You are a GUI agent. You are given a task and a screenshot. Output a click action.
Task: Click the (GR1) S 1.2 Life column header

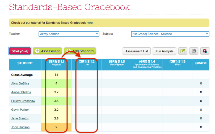(x=87, y=64)
